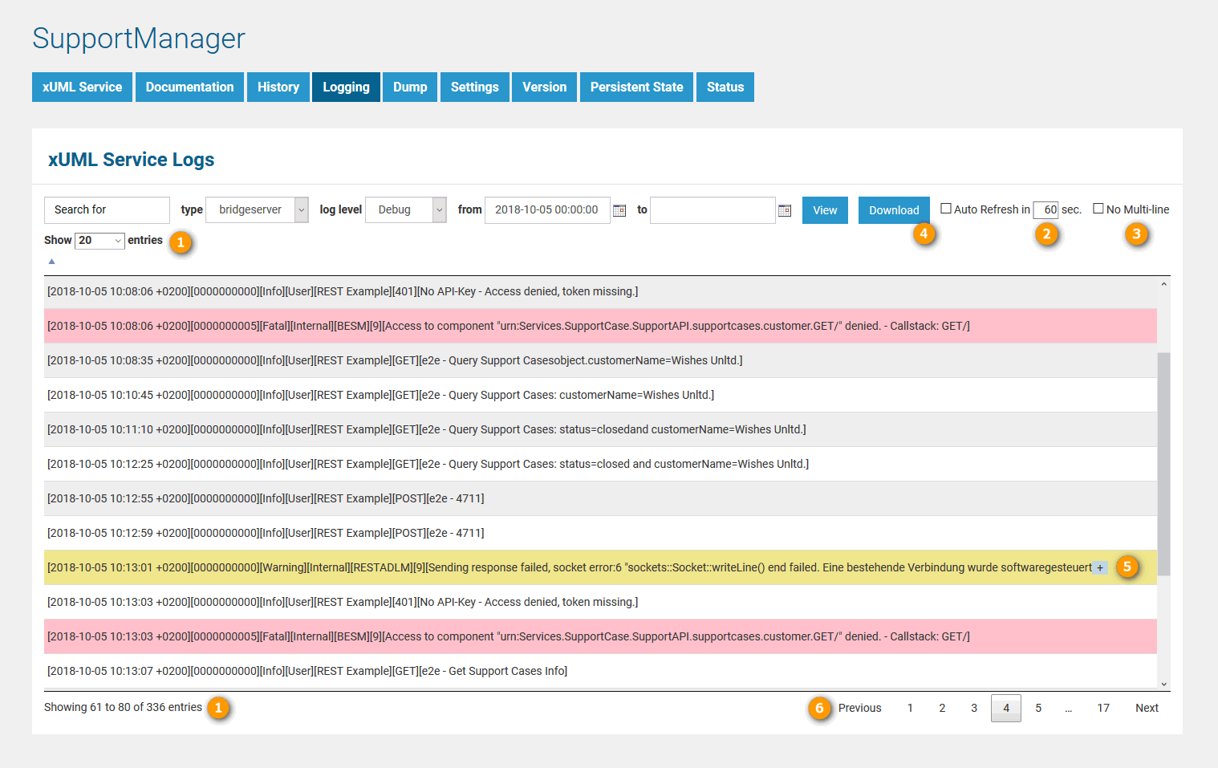Click the ascending sort triangle below entries selector
The width and height of the screenshot is (1218, 768).
(x=51, y=261)
